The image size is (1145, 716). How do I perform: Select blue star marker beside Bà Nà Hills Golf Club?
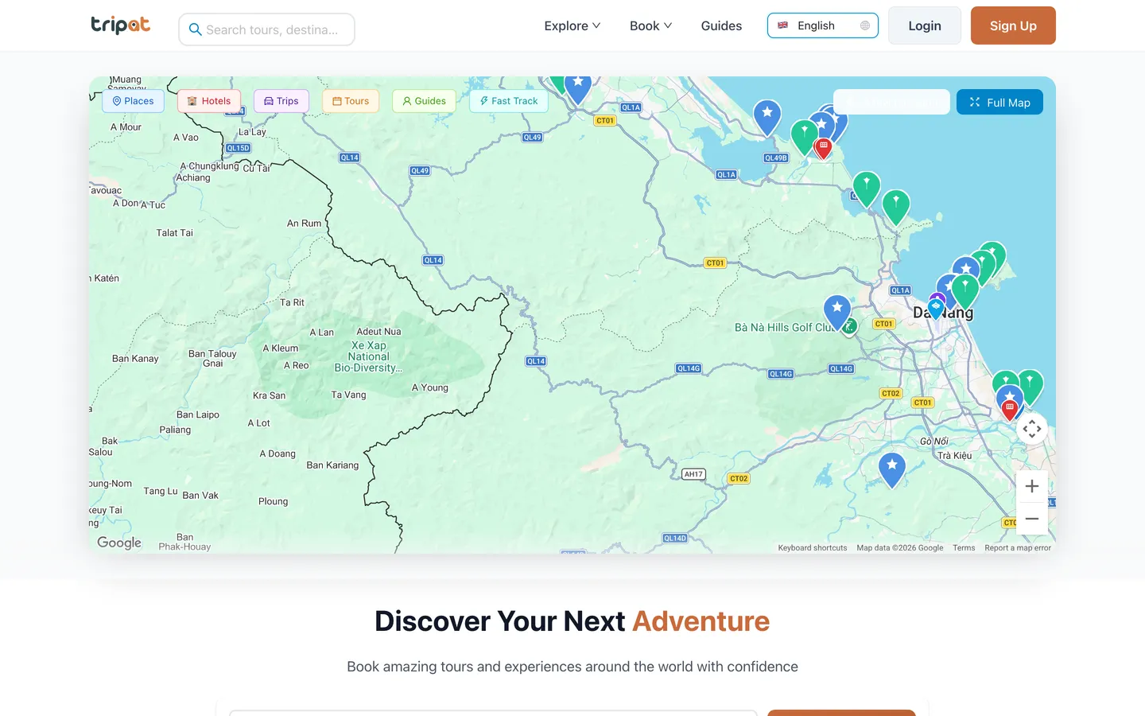[x=836, y=311]
